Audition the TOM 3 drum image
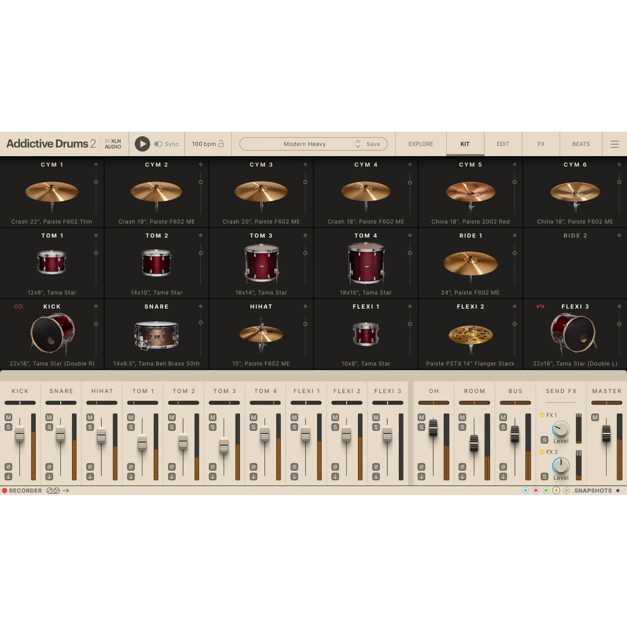 262,264
